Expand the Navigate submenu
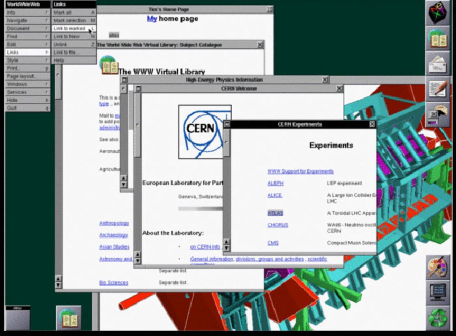 pyautogui.click(x=27, y=21)
